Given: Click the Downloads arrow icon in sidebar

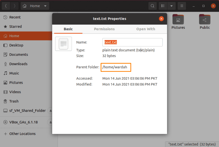Looking at the screenshot, I should click(x=5, y=64).
